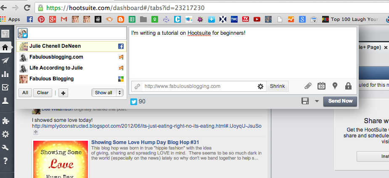Screen dimensions: 389x178
Task: Open the Settings gear in left sidebar
Action: 5,134
